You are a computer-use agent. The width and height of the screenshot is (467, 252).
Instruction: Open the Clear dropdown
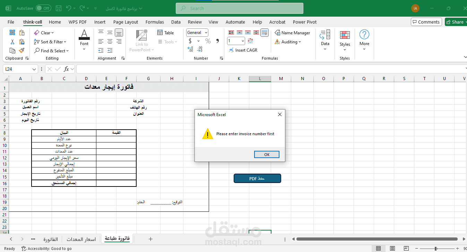(x=44, y=33)
